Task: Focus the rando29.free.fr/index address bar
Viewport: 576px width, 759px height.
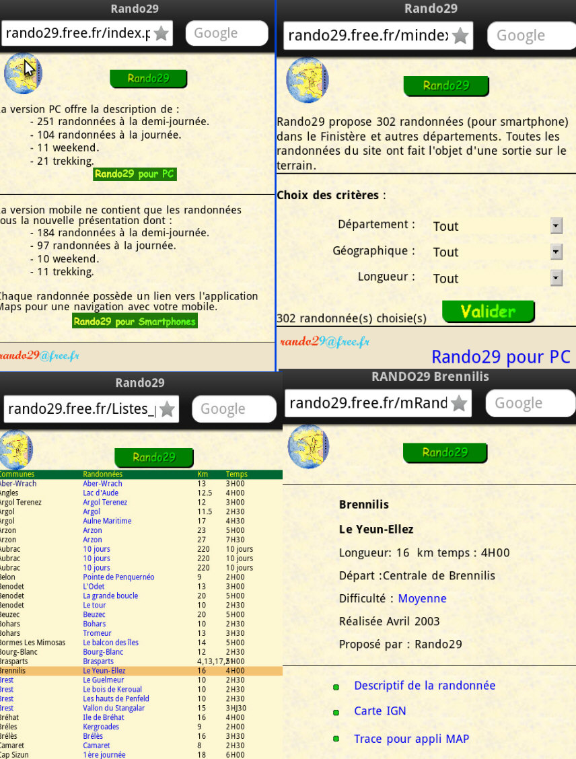Action: coord(87,34)
